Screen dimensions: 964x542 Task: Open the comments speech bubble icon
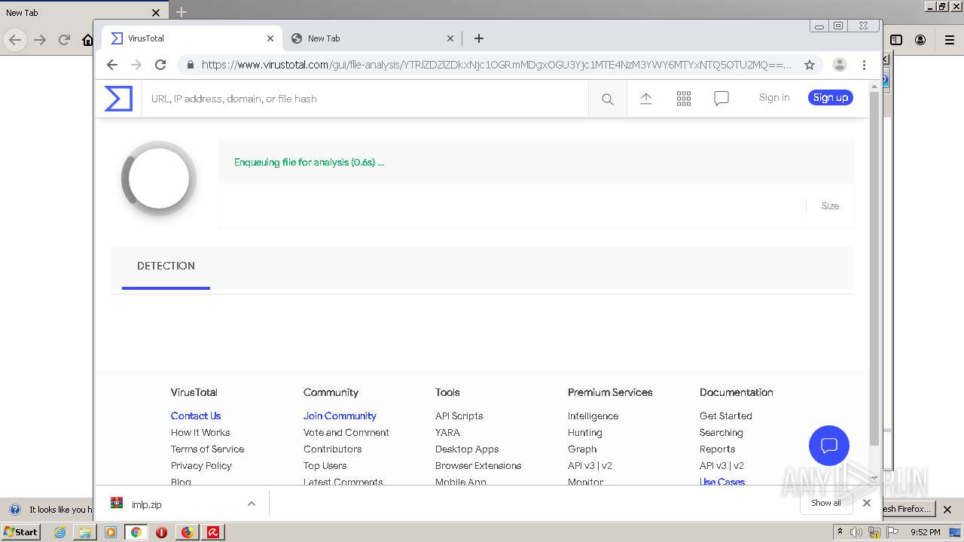(x=721, y=99)
